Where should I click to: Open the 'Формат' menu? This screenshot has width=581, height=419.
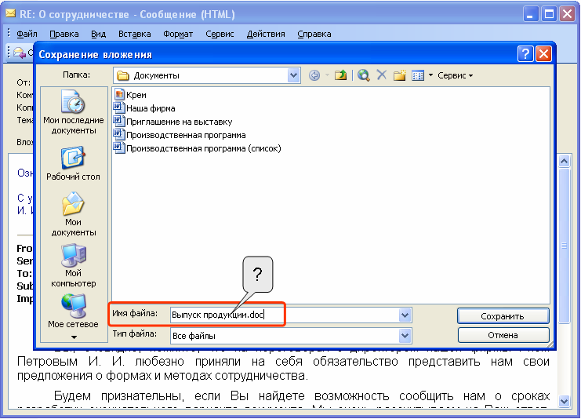click(178, 34)
